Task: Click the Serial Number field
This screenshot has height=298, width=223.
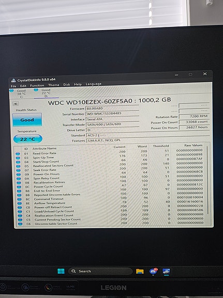Action: point(113,113)
